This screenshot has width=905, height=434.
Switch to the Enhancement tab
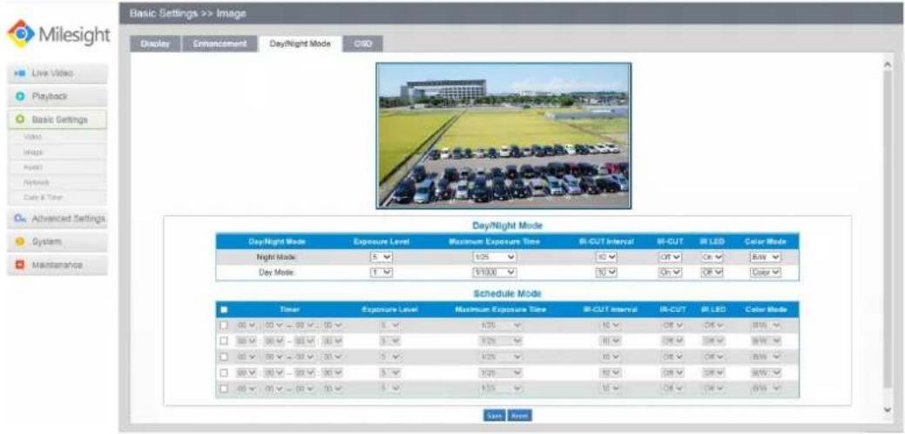coord(219,44)
